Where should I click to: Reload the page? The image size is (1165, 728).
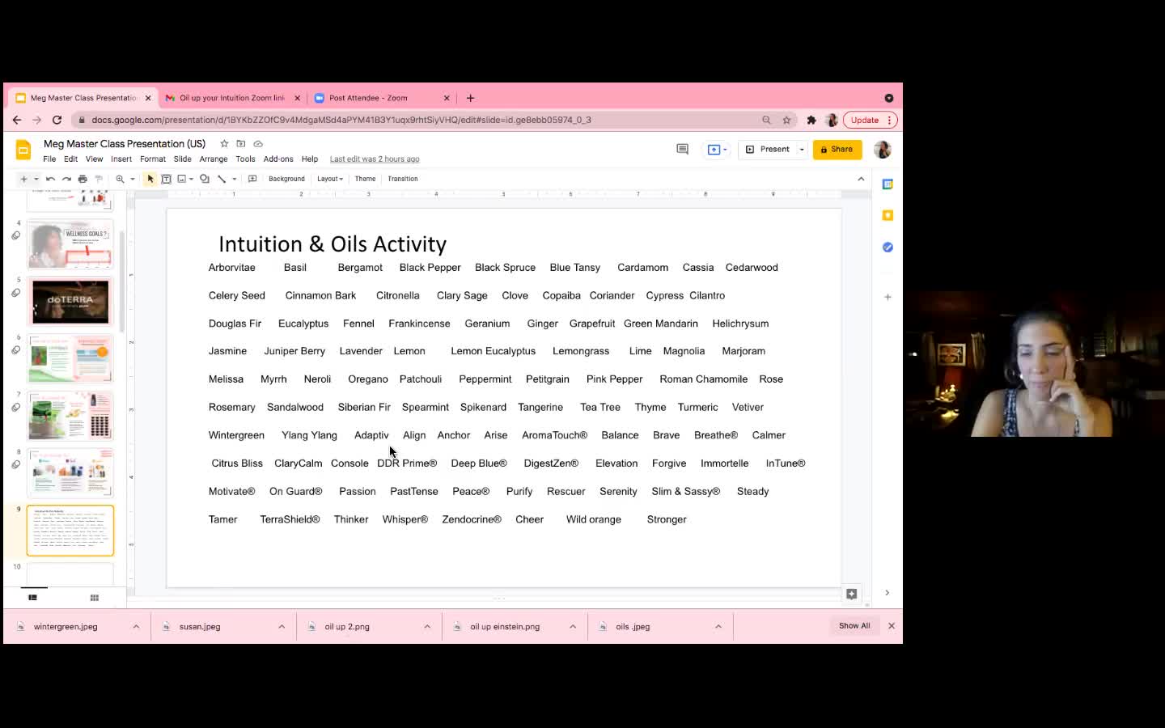pos(57,120)
